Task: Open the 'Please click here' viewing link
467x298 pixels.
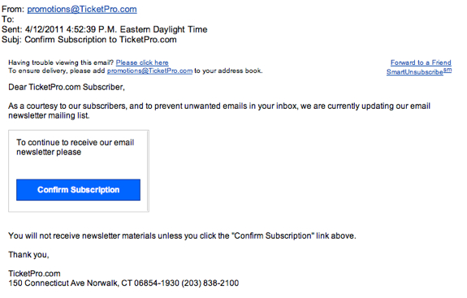Action: pyautogui.click(x=142, y=63)
